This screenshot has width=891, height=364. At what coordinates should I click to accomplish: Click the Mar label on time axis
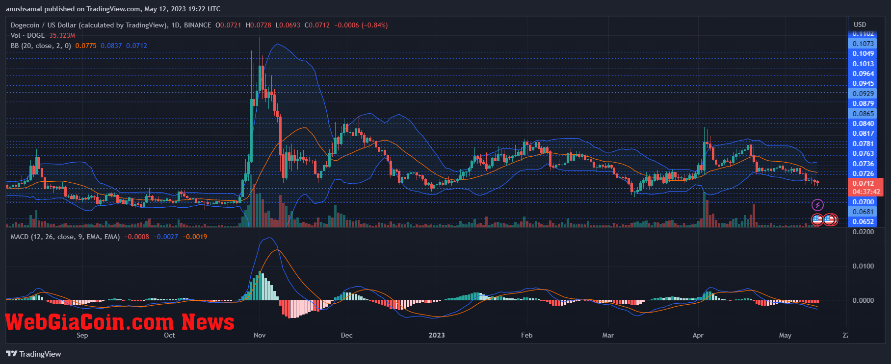point(608,335)
